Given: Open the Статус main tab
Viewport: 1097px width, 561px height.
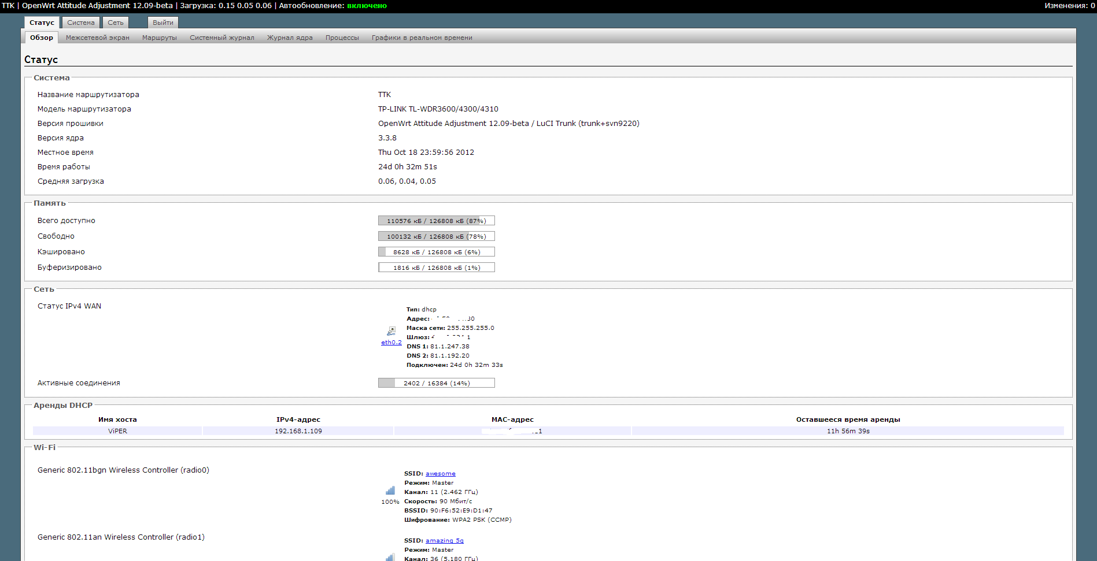Looking at the screenshot, I should pos(42,23).
